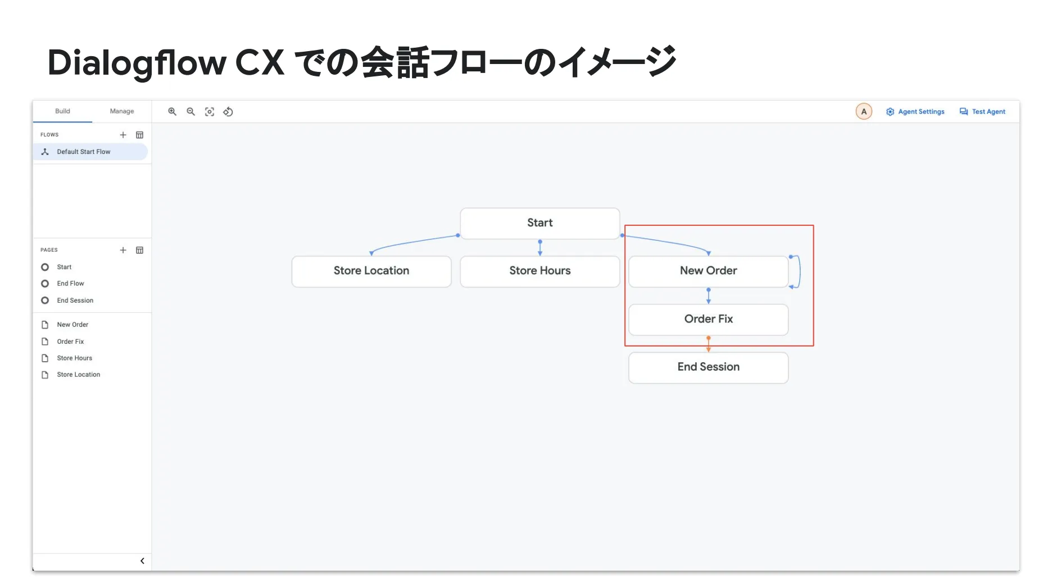
Task: Switch to the Manage tab
Action: [122, 111]
